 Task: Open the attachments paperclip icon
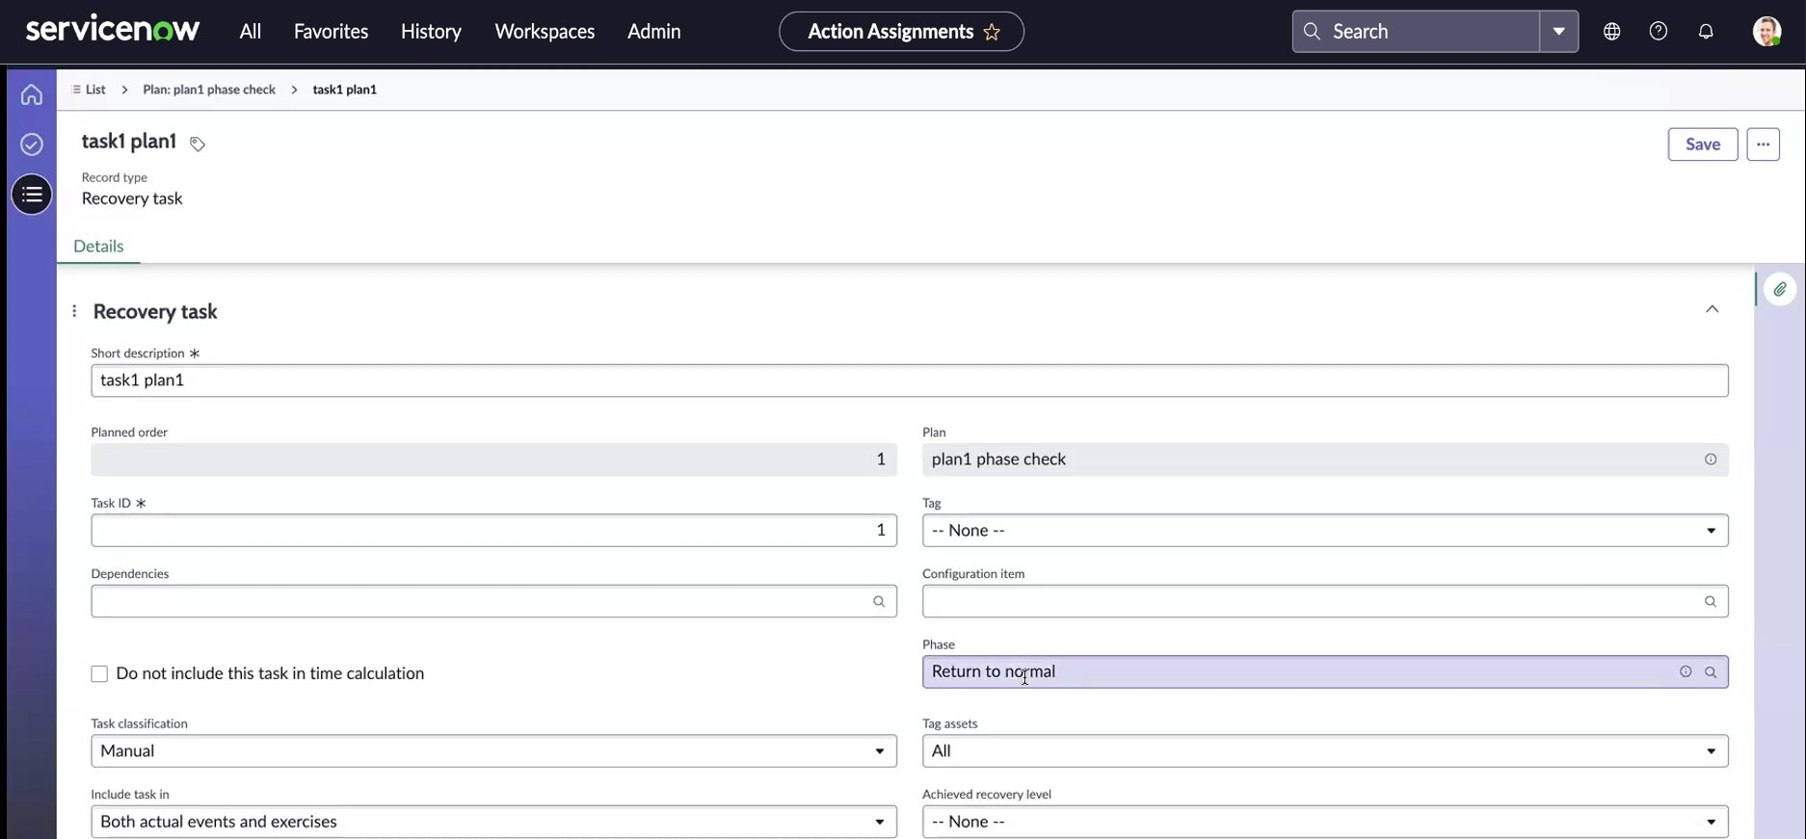[x=1780, y=289]
